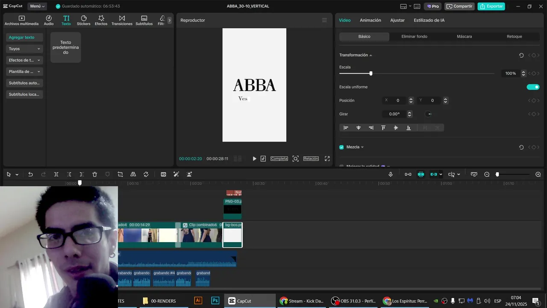Open the Transiciones tab

(122, 20)
